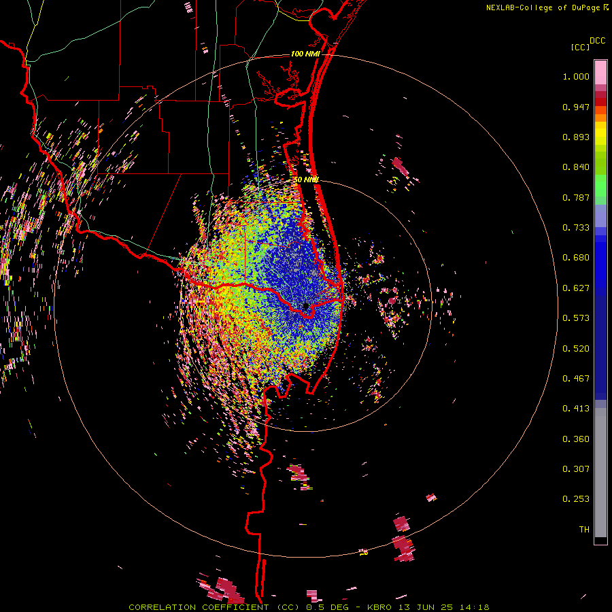Click the 0.947 scale value
Image resolution: width=612 pixels, height=612 pixels.
(576, 107)
